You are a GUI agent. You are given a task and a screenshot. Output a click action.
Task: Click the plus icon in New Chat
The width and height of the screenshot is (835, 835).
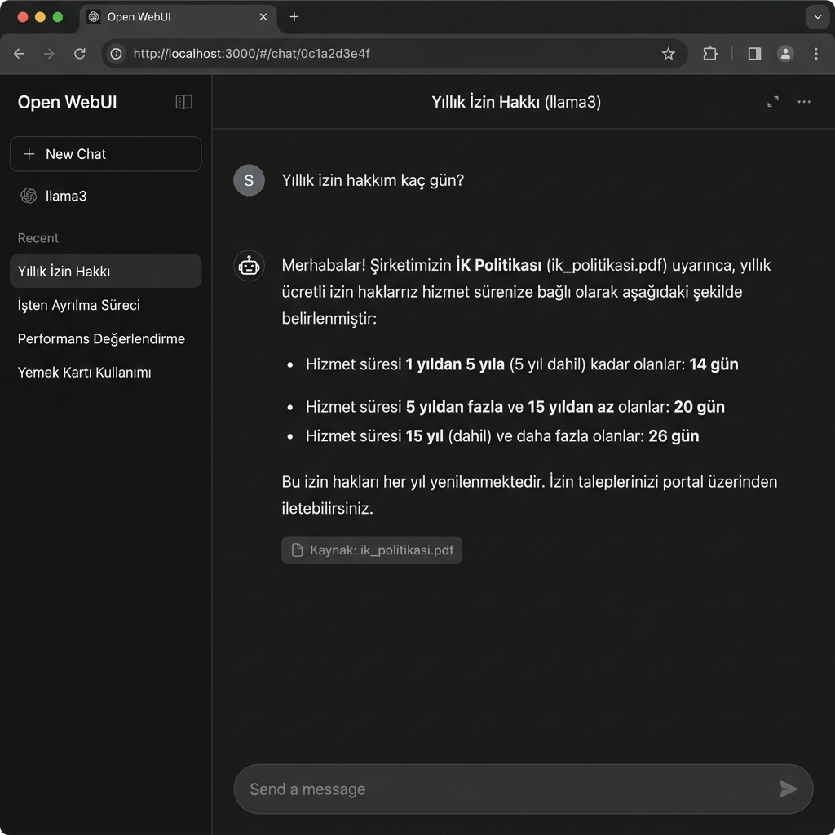tap(29, 154)
